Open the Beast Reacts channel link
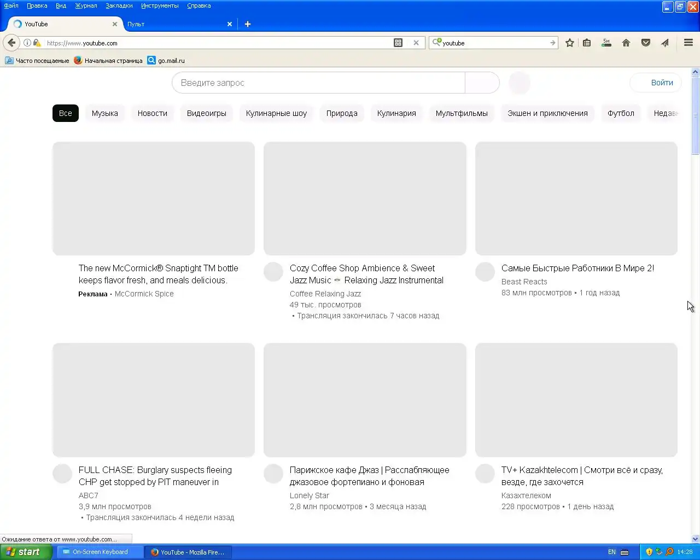The height and width of the screenshot is (560, 700). click(x=524, y=282)
